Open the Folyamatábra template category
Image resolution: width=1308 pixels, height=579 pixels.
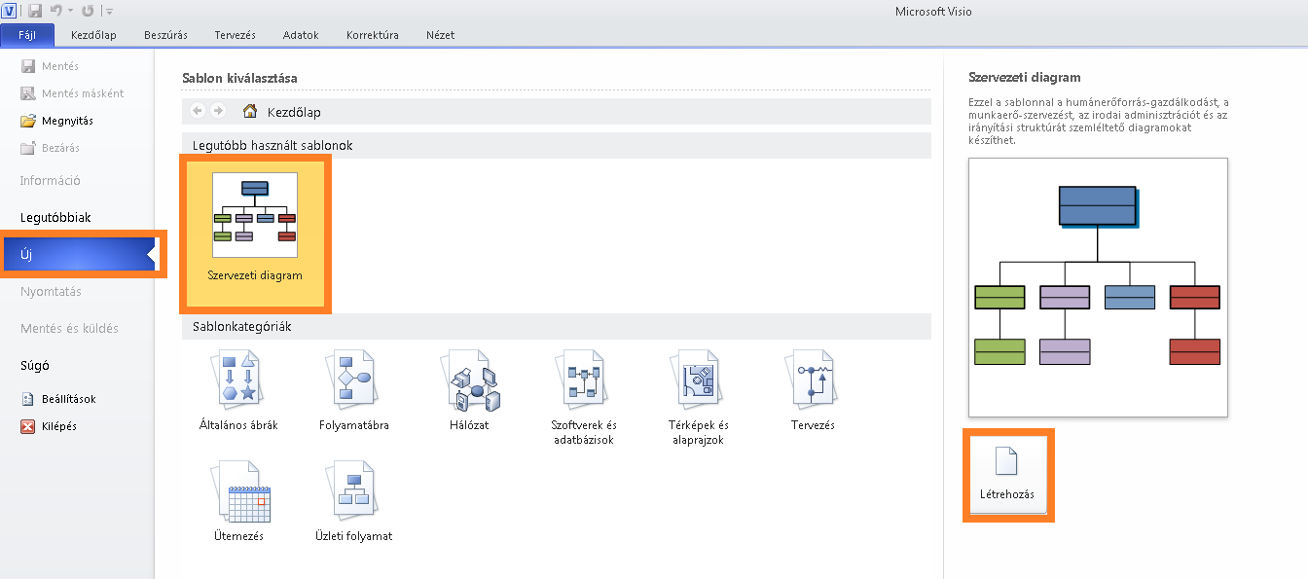(354, 391)
